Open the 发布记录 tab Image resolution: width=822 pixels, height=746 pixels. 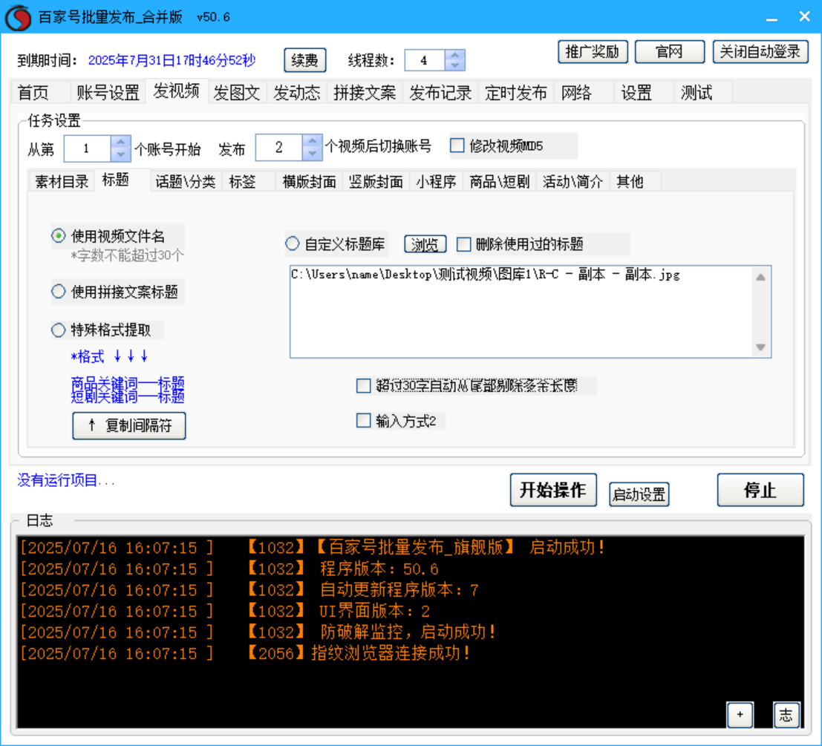pos(440,93)
